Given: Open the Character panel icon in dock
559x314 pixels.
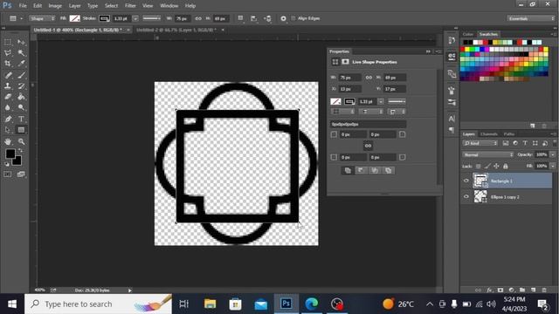Looking at the screenshot, I should coord(452,119).
